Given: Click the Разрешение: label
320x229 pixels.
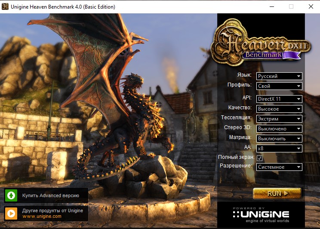Looking at the screenshot, I should pos(236,166).
